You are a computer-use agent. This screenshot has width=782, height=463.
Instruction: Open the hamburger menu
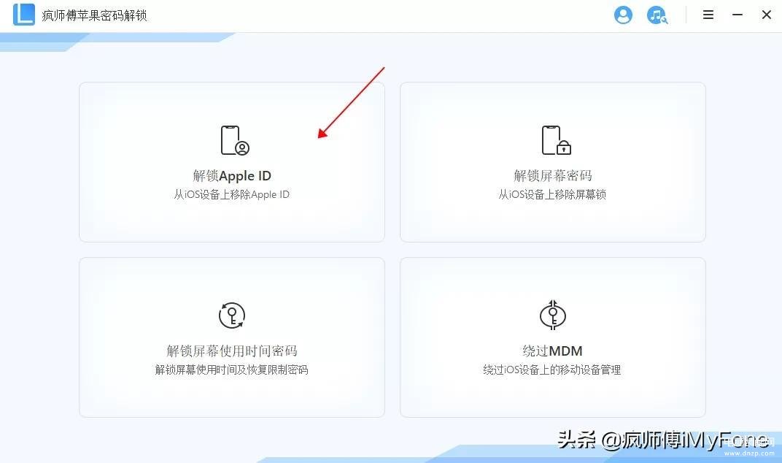(708, 15)
